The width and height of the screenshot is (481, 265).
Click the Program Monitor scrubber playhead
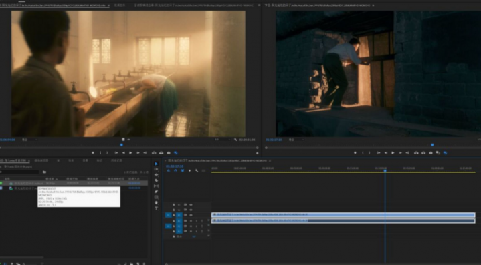click(x=432, y=145)
